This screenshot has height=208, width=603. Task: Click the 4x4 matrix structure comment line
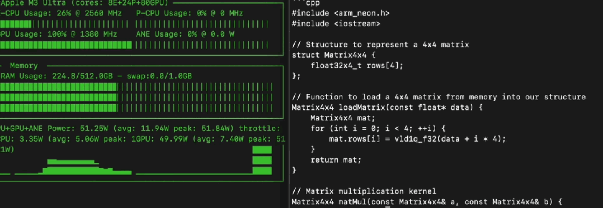[x=380, y=45]
